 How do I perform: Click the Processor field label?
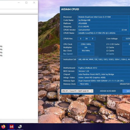[68, 17]
